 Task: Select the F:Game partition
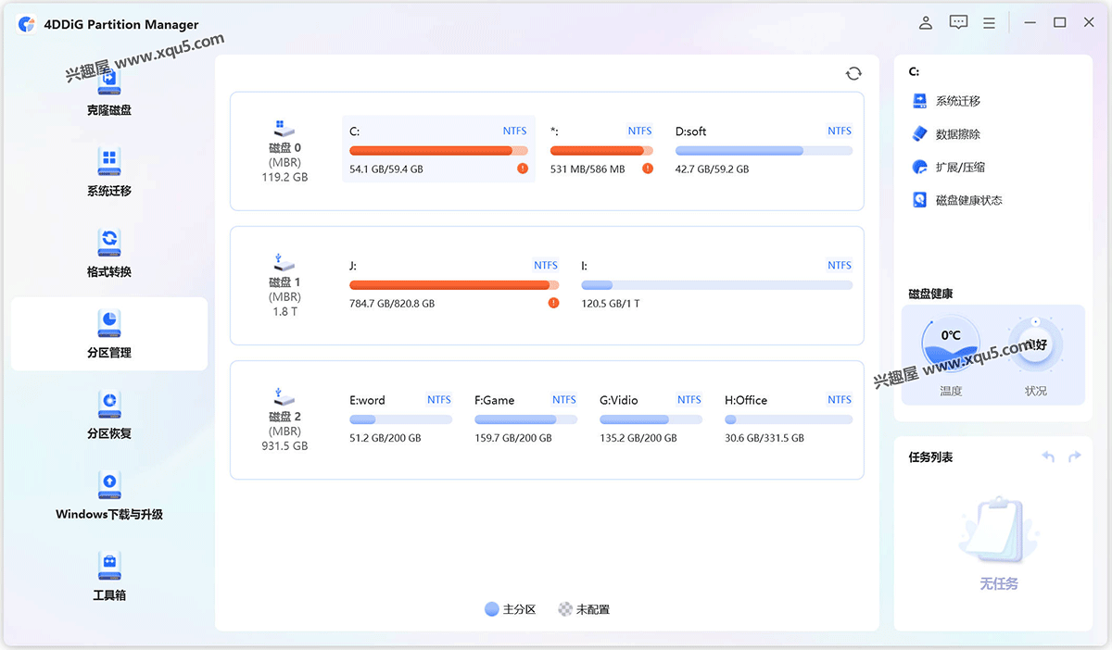tap(525, 418)
